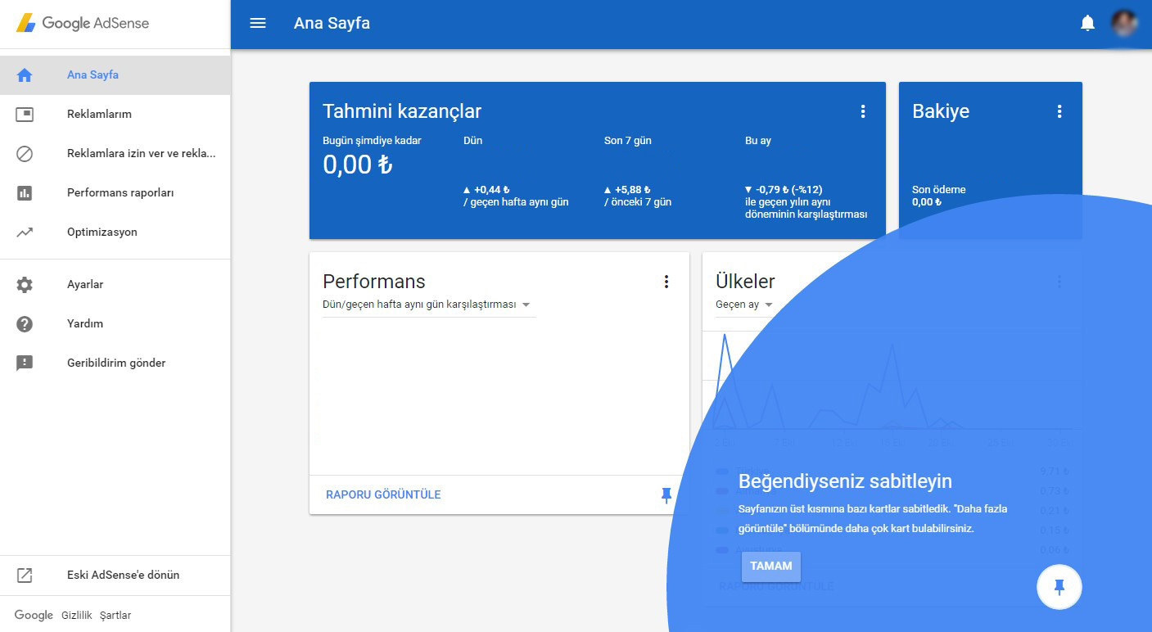Viewport: 1152px width, 632px height.
Task: Click the Performans raporları chart icon
Action: click(x=25, y=193)
